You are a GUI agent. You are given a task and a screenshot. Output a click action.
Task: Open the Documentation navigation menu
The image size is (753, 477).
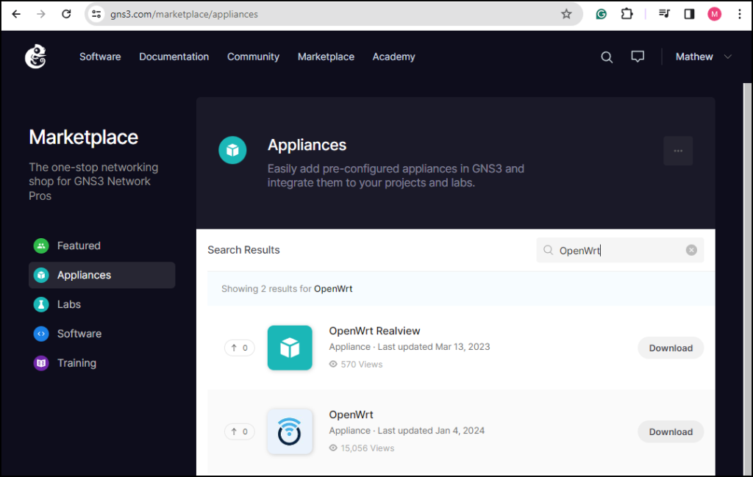[x=174, y=57]
